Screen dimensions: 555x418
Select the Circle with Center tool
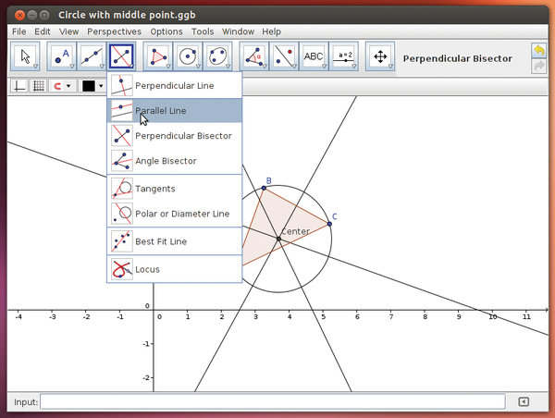coord(186,56)
